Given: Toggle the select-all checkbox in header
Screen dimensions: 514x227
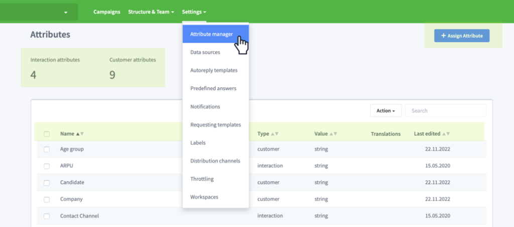Looking at the screenshot, I should 47,134.
